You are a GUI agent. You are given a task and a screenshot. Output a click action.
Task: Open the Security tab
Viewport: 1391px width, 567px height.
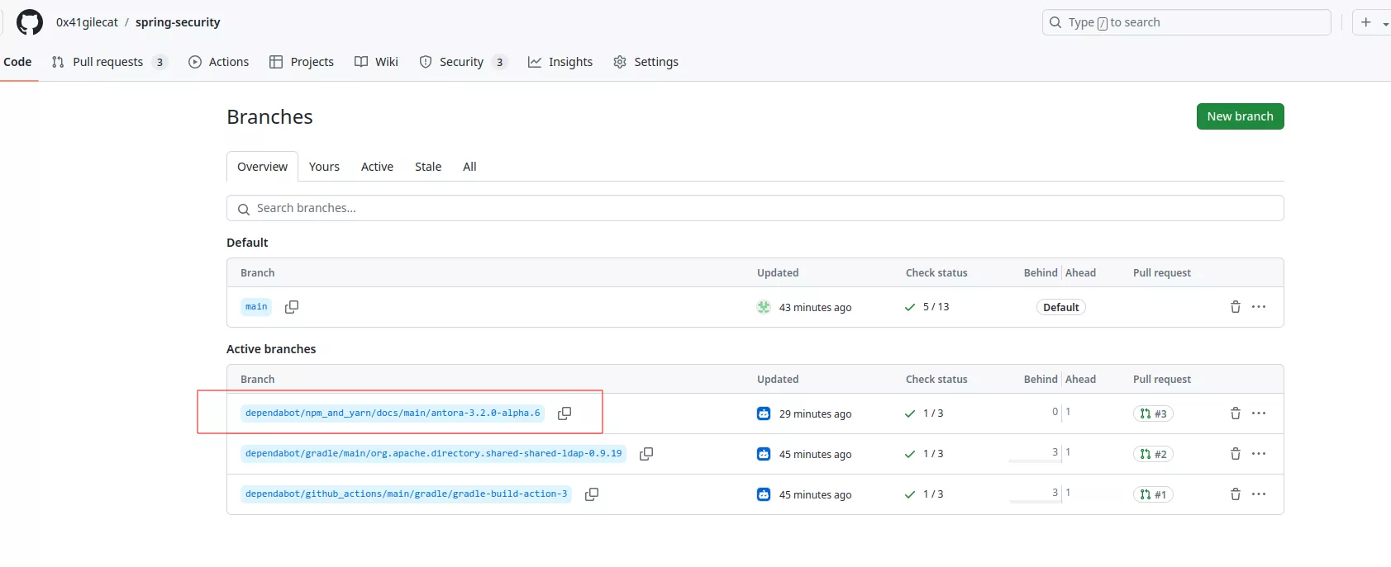point(463,62)
